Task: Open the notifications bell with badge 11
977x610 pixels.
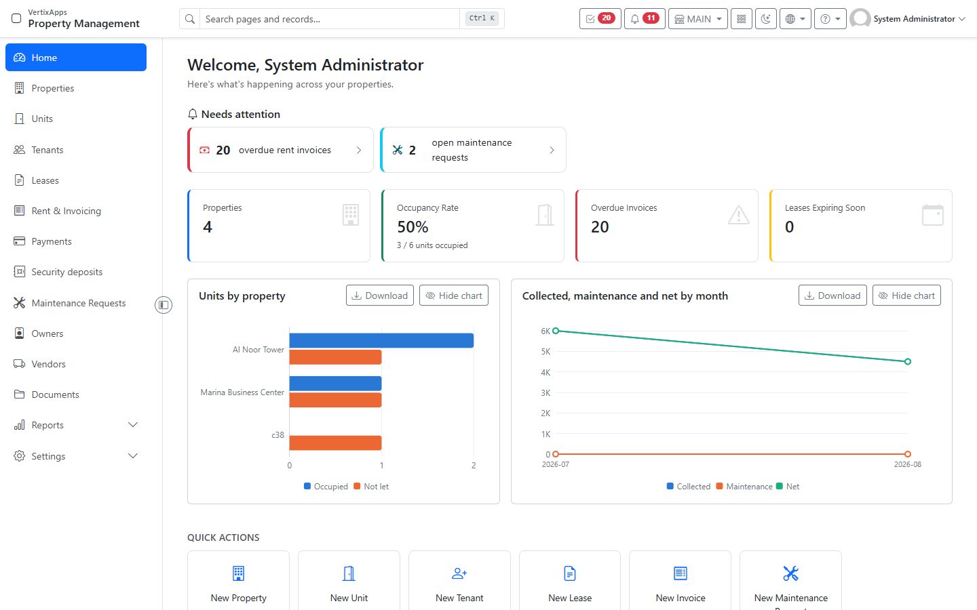Action: pos(645,19)
